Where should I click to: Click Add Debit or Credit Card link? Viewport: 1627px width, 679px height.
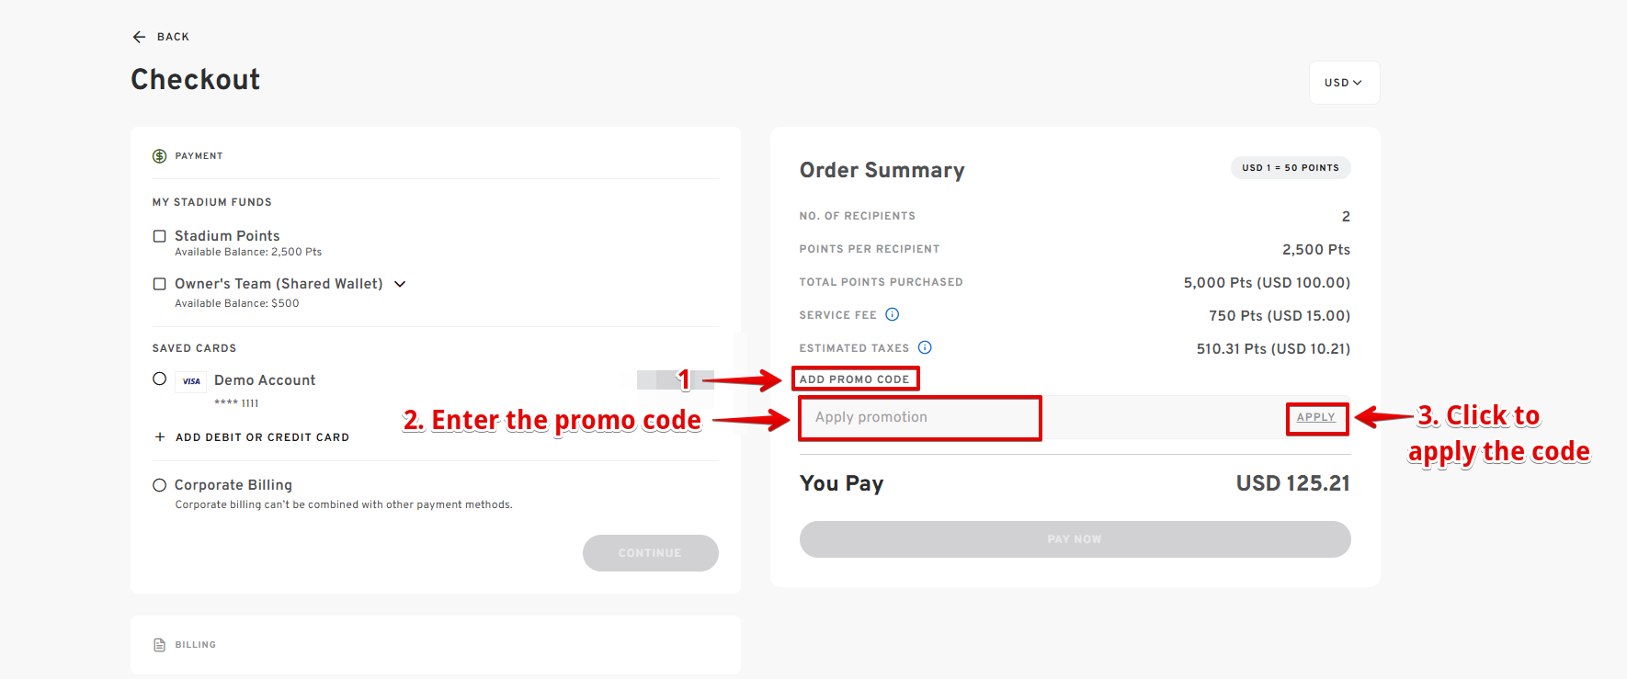click(x=262, y=437)
